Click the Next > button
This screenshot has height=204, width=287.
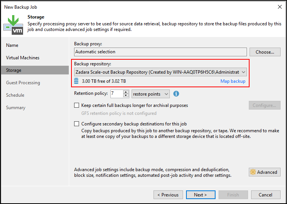click(x=201, y=195)
